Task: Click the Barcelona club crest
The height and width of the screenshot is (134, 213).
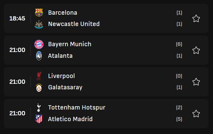Action: [39, 13]
